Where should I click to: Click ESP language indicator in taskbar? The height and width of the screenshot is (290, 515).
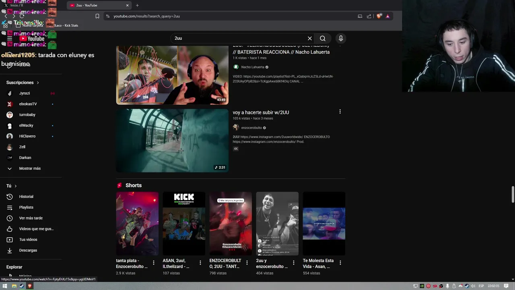[x=481, y=286]
